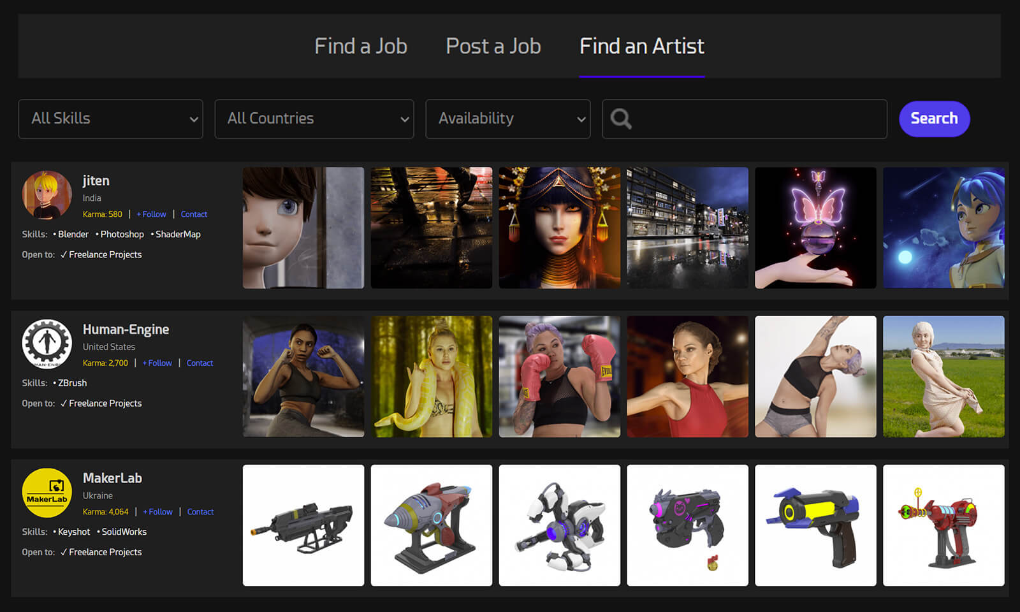The width and height of the screenshot is (1020, 612).
Task: Contact the artist jiten
Action: coord(194,214)
